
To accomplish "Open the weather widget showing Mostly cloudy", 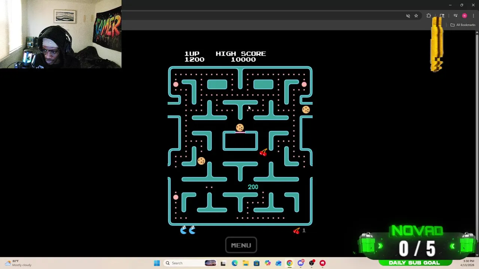I will 18,263.
